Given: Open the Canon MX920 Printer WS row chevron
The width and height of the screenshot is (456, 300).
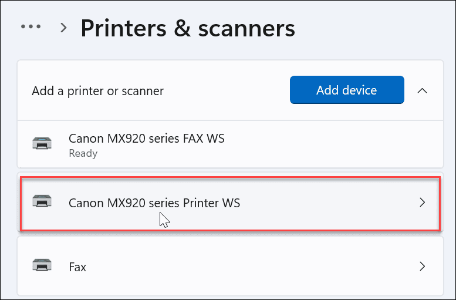Looking at the screenshot, I should [x=422, y=203].
